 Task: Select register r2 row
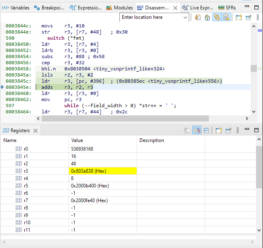pos(128,164)
